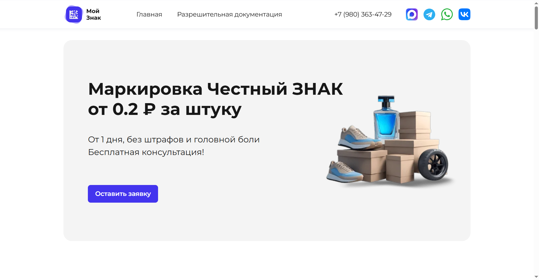Click the scrollbar down arrow
This screenshot has height=280, width=539.
tap(536, 277)
